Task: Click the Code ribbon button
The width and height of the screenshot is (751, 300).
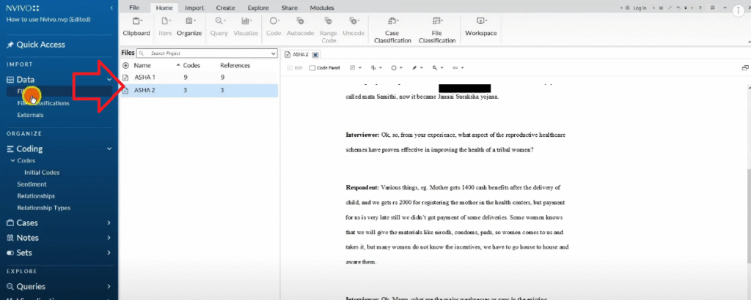Action: [274, 26]
